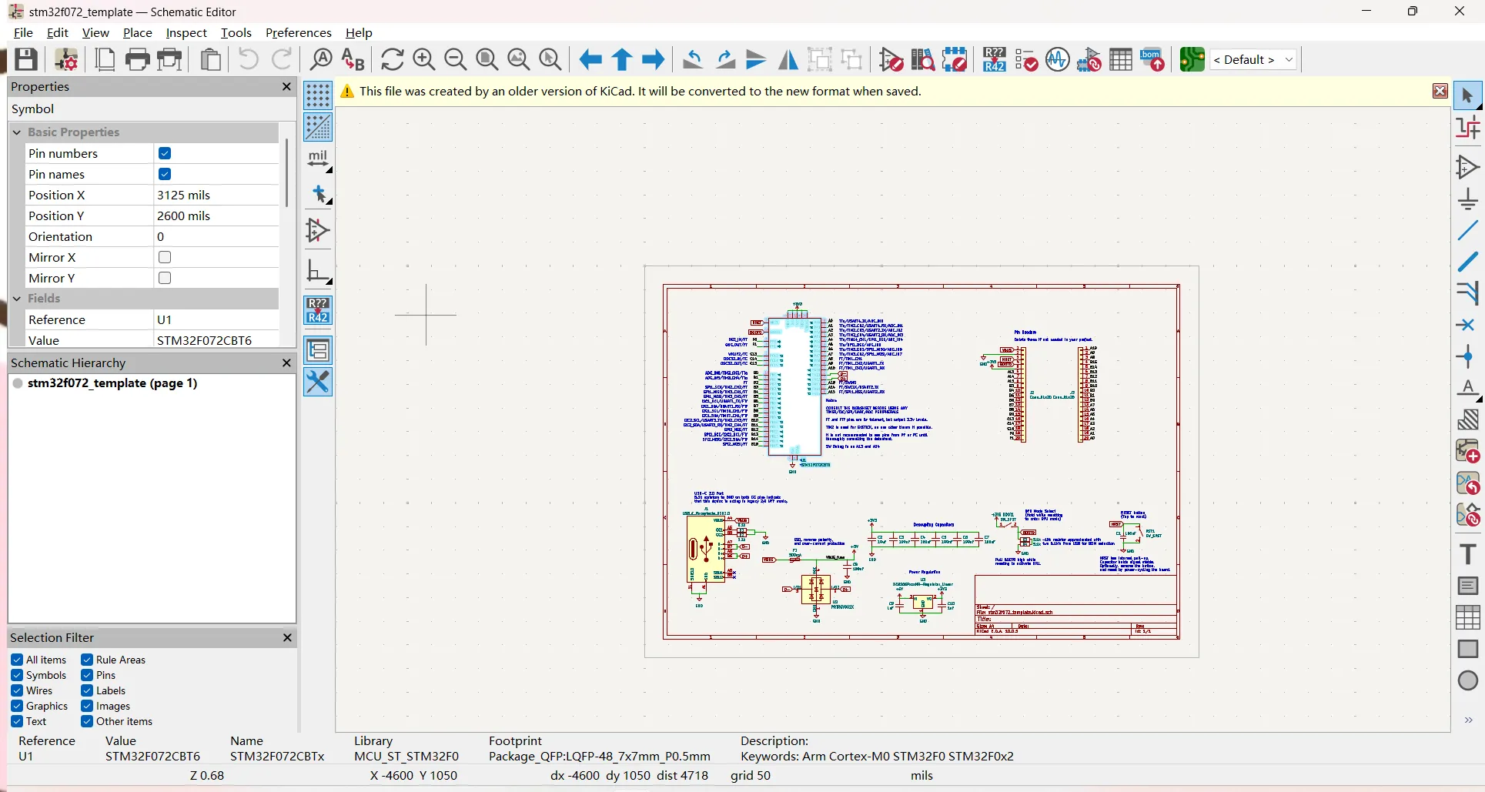Switch to PCB editor green board icon
The width and height of the screenshot is (1485, 792).
(x=1192, y=59)
